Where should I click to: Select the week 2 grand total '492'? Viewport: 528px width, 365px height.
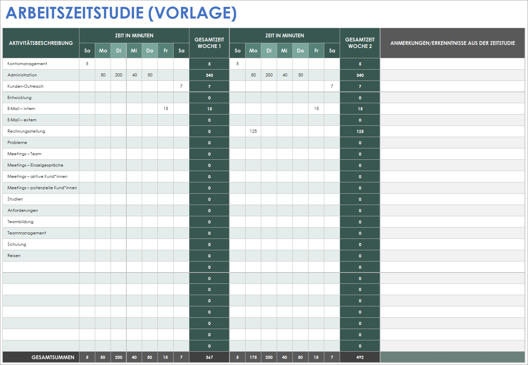[360, 357]
